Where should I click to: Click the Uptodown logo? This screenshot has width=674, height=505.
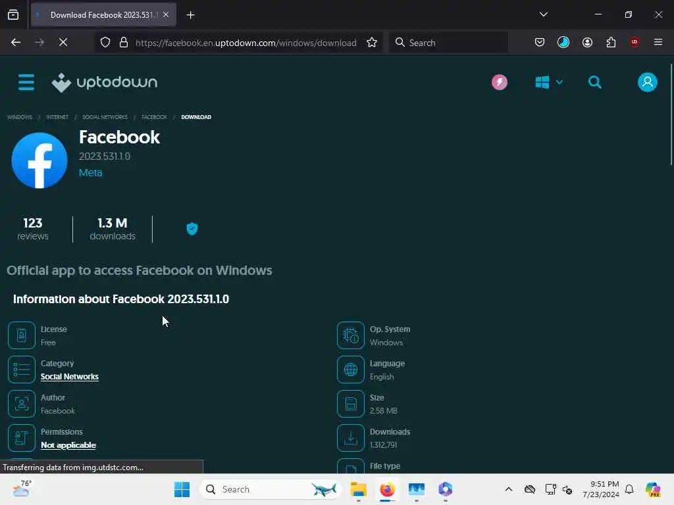(105, 82)
